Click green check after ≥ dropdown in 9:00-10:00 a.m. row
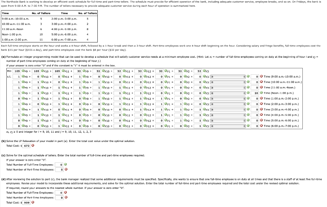Viewport: 327px width, 207px height. (x=248, y=77)
